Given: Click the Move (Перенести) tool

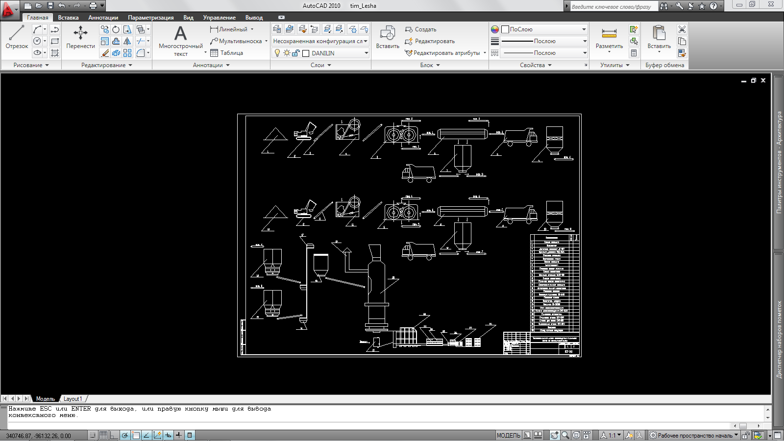Looking at the screenshot, I should point(80,38).
